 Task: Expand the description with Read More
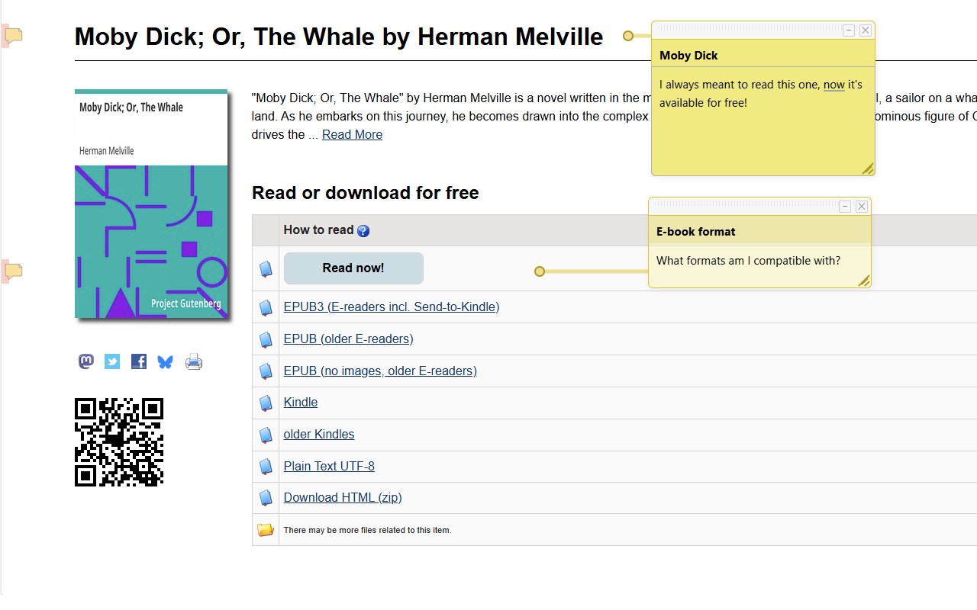click(x=352, y=135)
